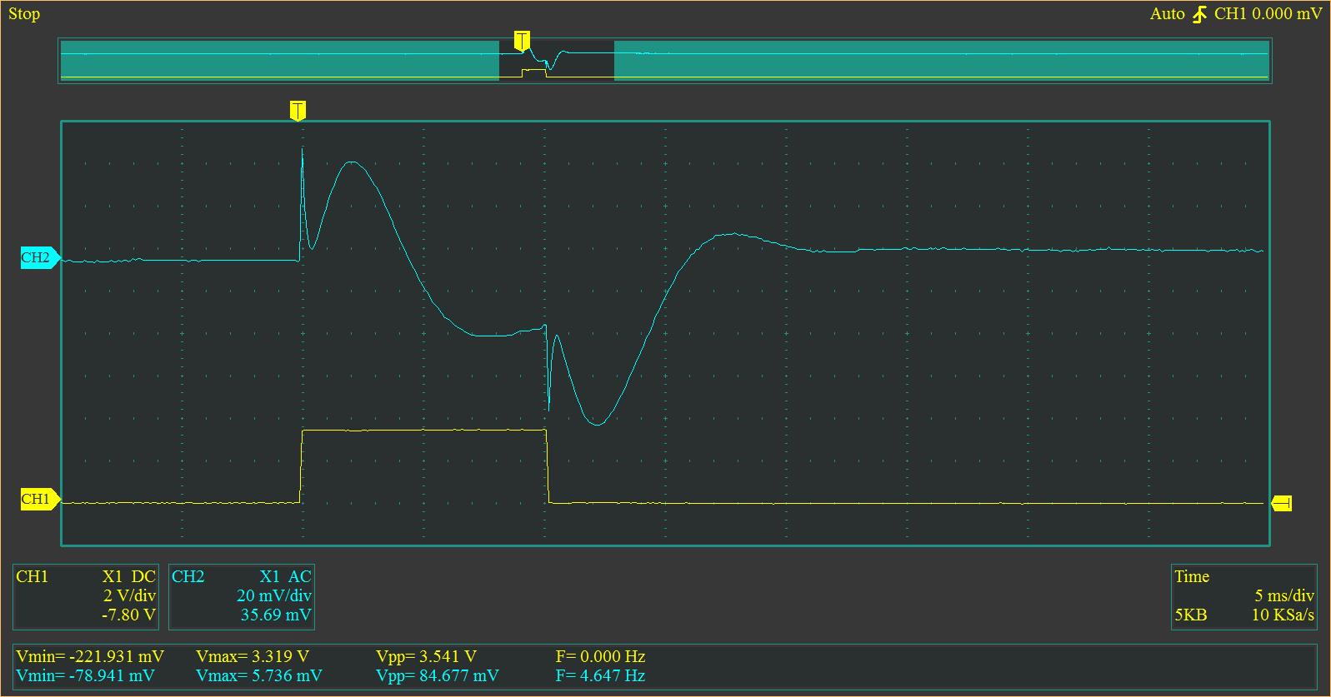Click Vmax= 3.319 V measurement
Screen dimensions: 1331x697
click(x=253, y=656)
